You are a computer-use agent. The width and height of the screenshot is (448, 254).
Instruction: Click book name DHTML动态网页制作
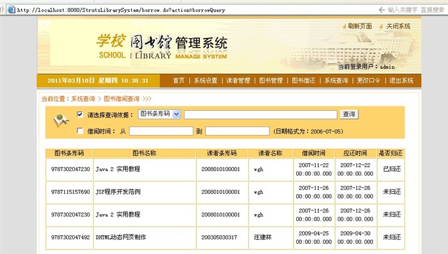[120, 237]
